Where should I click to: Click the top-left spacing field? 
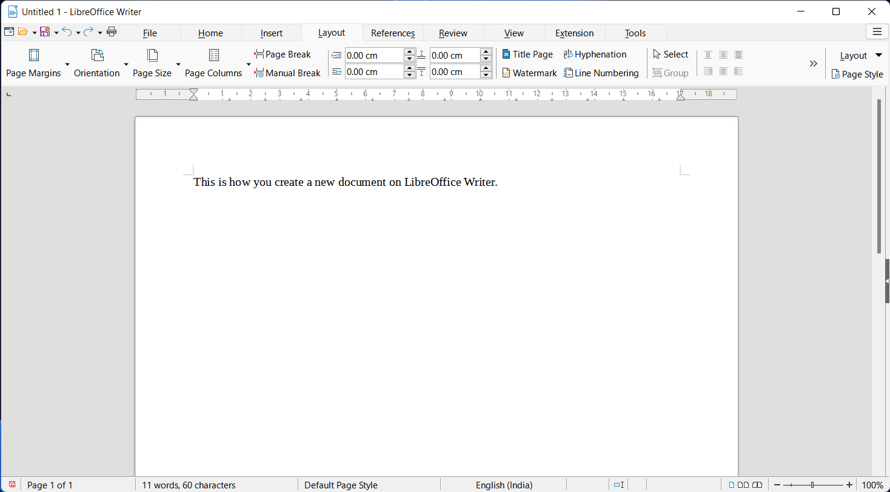[x=374, y=55]
